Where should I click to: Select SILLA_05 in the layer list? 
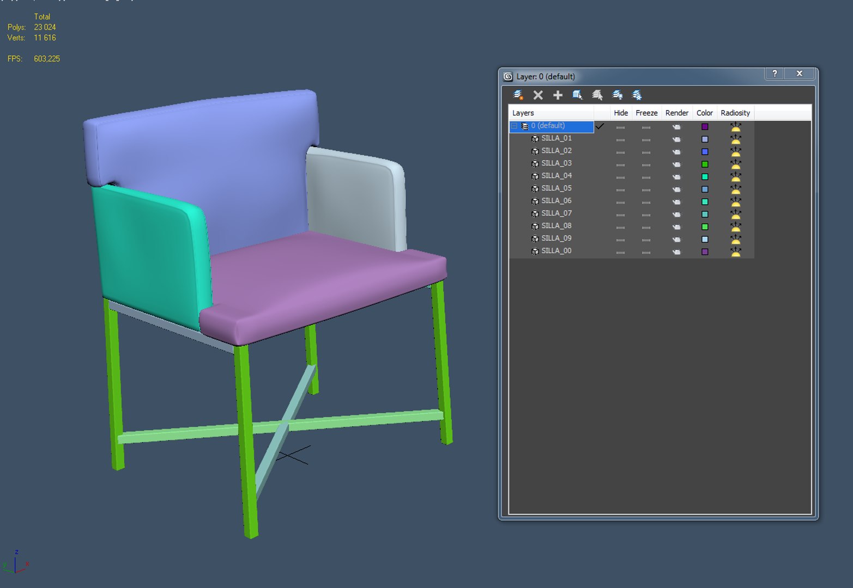coord(556,188)
